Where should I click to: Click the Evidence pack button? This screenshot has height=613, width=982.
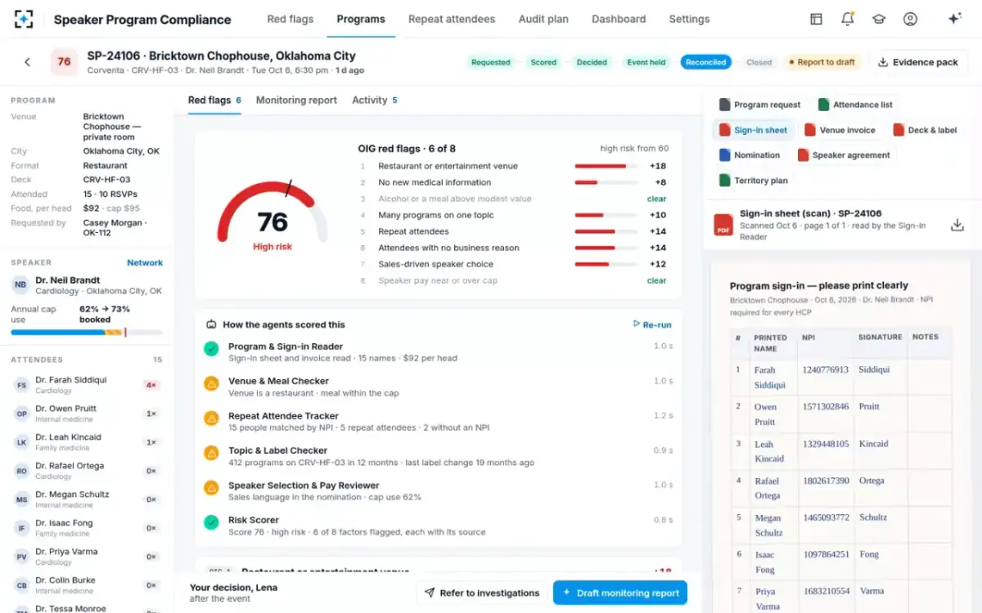[x=917, y=62]
